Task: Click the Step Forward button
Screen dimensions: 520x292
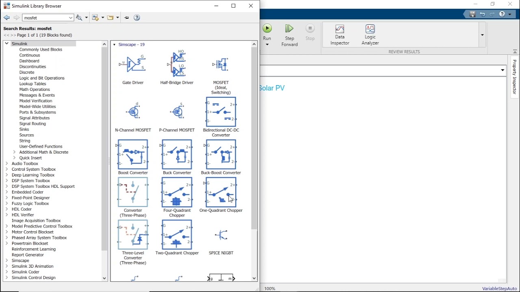Action: coord(289,35)
